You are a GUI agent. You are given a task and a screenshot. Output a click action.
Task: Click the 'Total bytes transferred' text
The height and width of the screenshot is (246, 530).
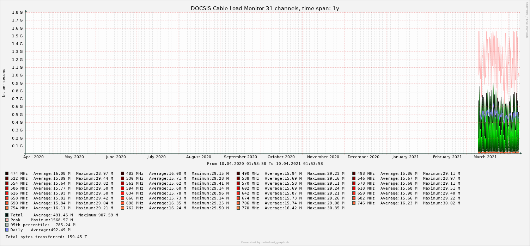(46, 237)
